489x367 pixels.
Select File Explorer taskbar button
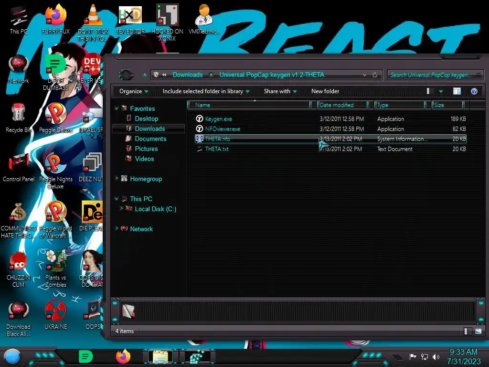pyautogui.click(x=160, y=356)
